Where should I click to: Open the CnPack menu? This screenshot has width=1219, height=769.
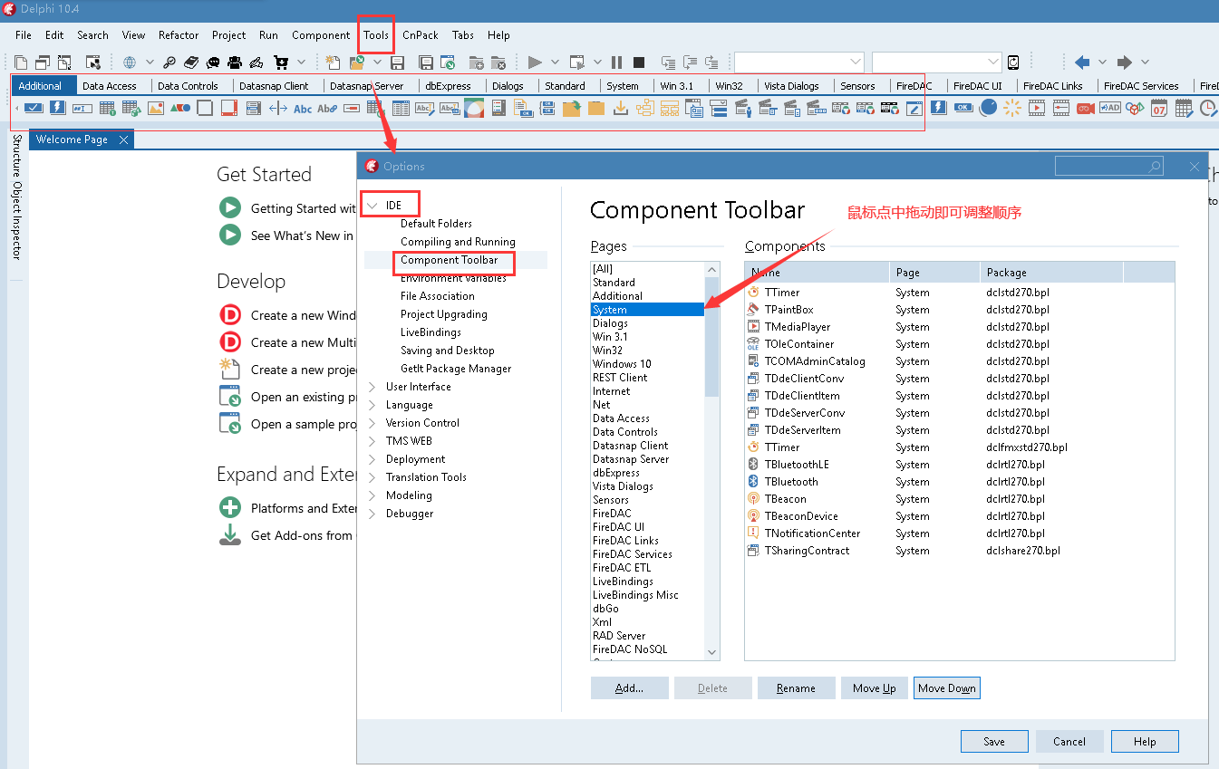421,35
